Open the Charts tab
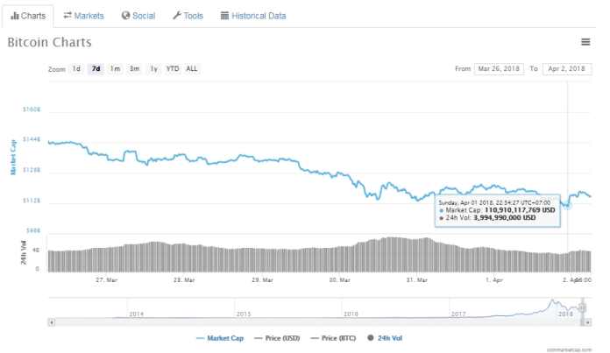The image size is (610, 353). [x=28, y=16]
